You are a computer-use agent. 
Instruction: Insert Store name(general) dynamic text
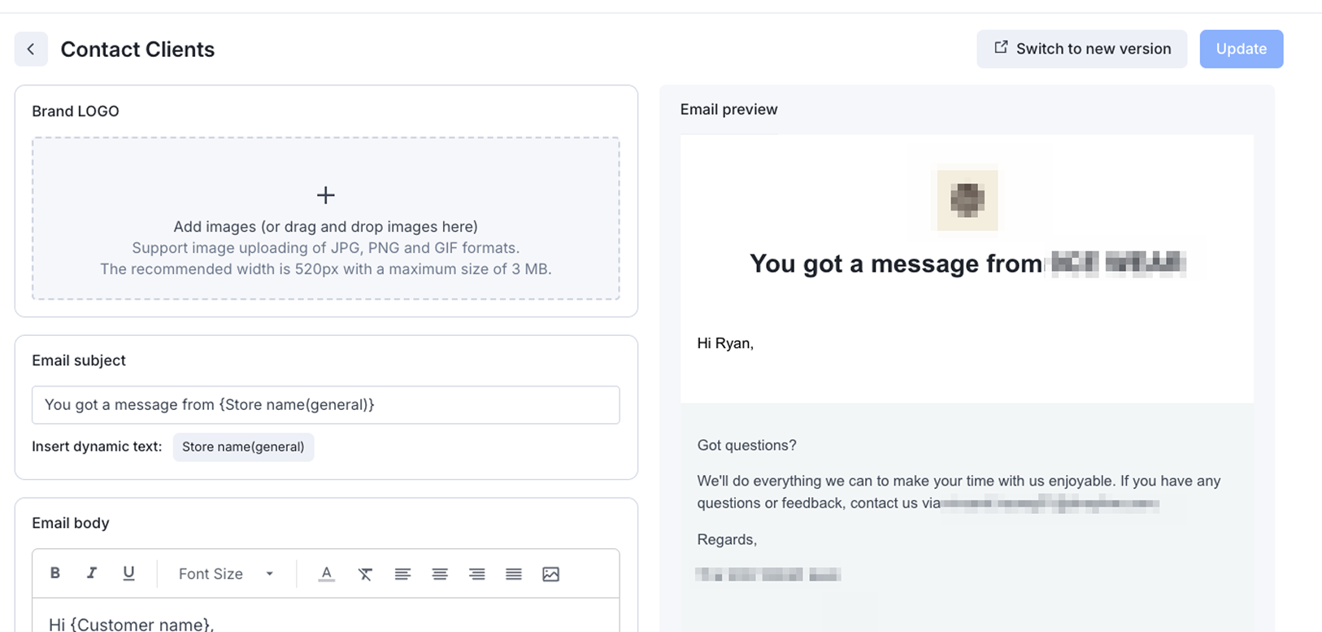[x=243, y=447]
